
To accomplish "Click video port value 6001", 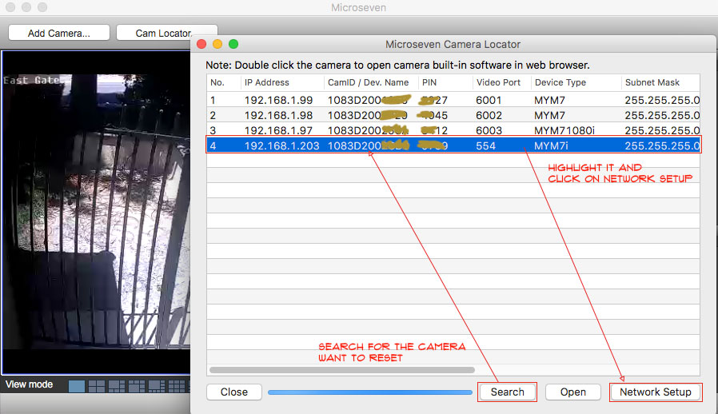I will [x=489, y=100].
